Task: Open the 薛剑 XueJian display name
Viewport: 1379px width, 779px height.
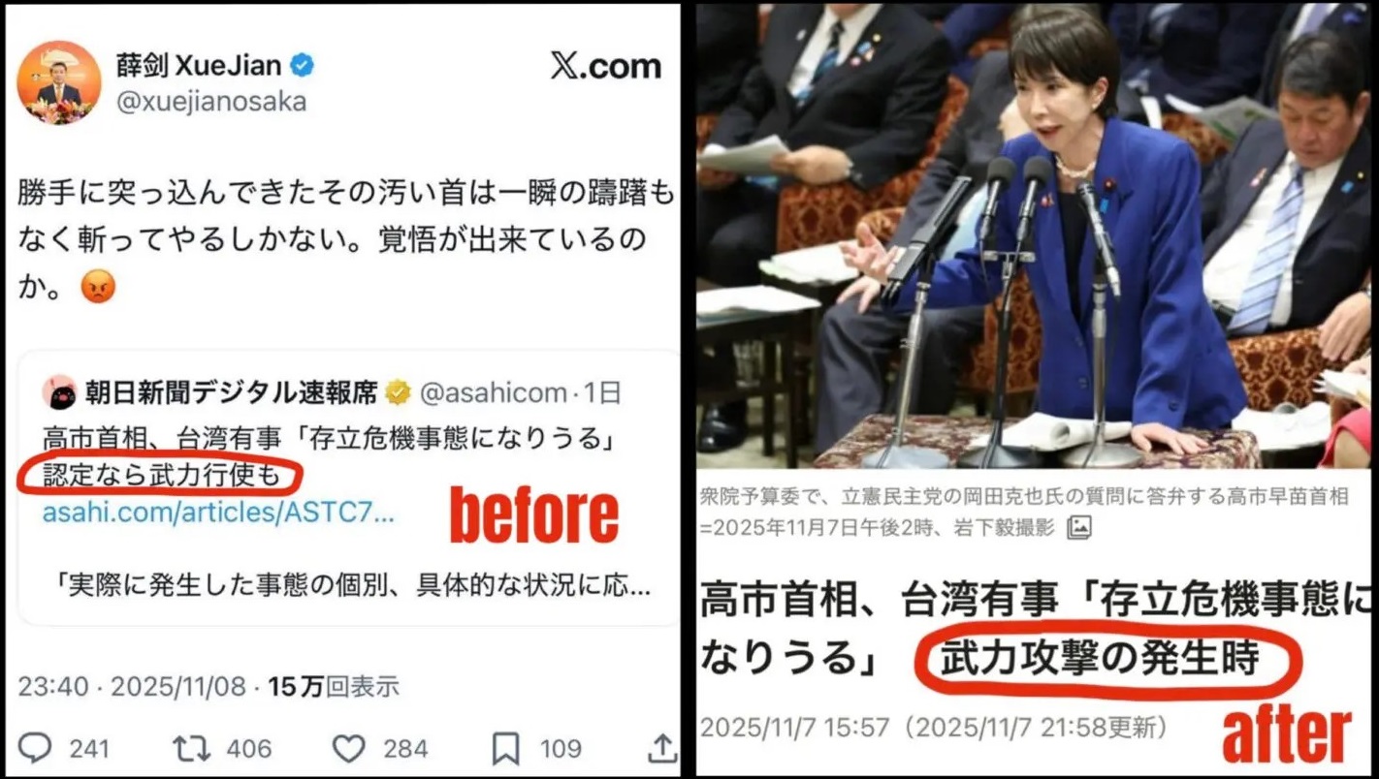Action: [x=199, y=66]
